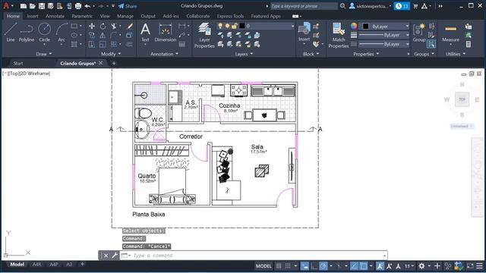
Task: Expand the Annotation panel dropdown
Action: [x=164, y=54]
